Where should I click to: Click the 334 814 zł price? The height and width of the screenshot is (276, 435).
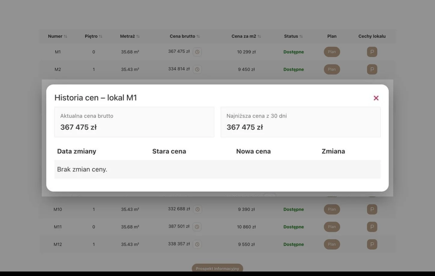click(179, 69)
